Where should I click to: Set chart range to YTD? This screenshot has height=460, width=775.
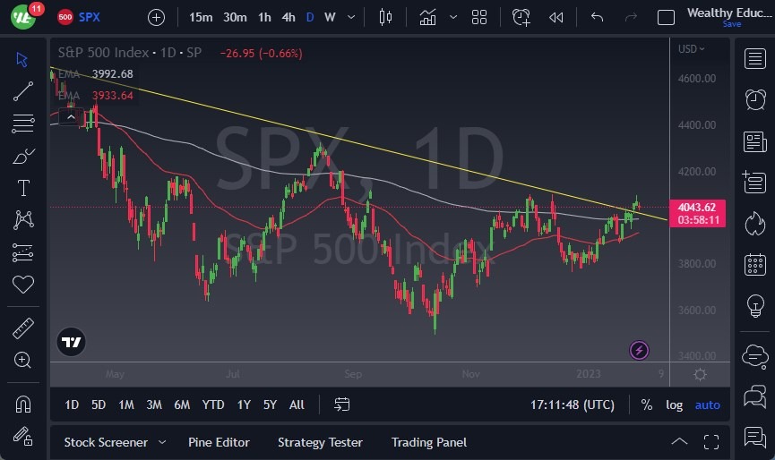(213, 405)
